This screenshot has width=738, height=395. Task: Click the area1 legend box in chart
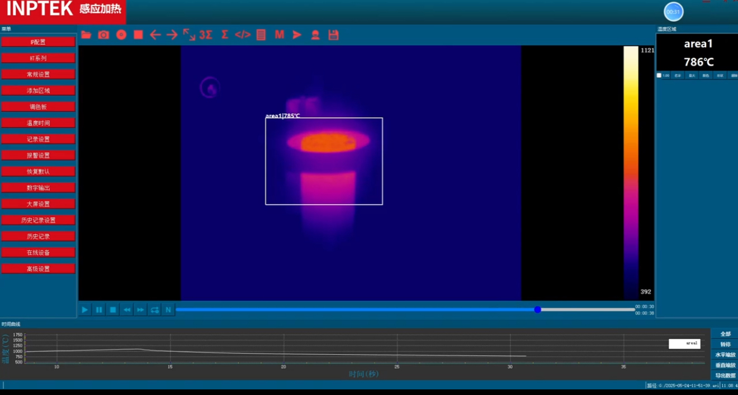[x=684, y=344]
